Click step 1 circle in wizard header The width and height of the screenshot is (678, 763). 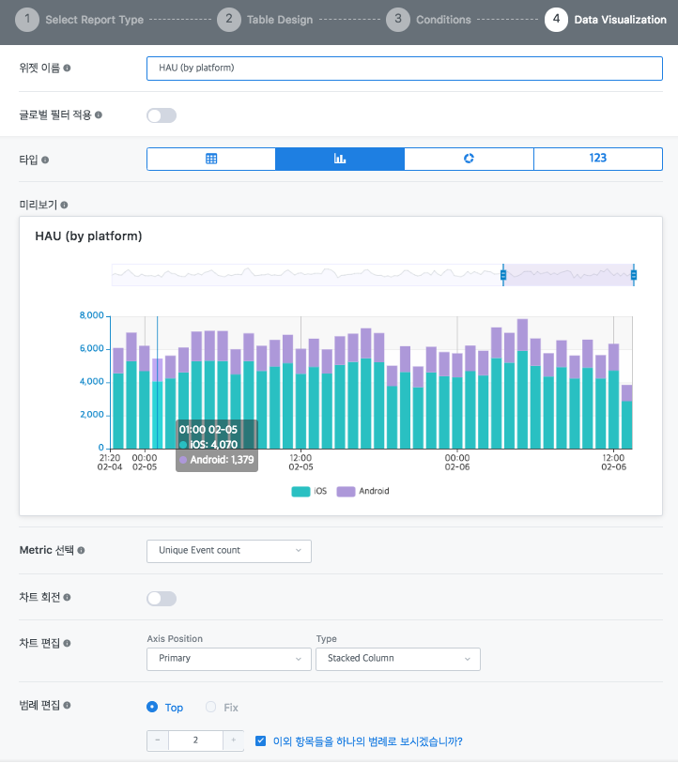27,20
